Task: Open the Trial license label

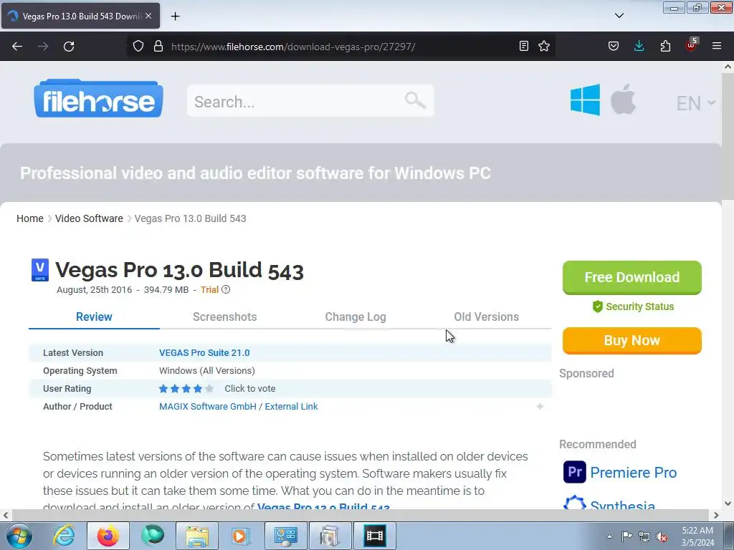Action: pos(209,289)
